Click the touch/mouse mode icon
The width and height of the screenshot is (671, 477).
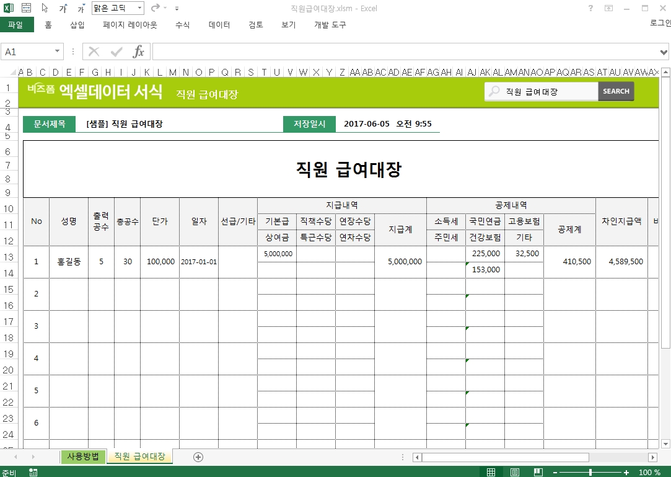tap(26, 7)
